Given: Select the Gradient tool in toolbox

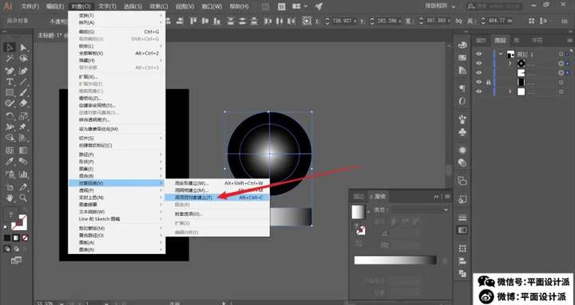Looking at the screenshot, I should pos(23,151).
